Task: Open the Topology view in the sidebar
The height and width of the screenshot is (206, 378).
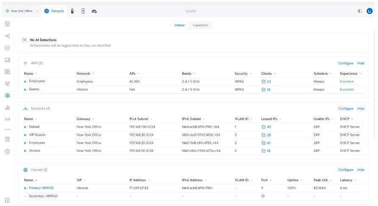Action: click(x=7, y=36)
